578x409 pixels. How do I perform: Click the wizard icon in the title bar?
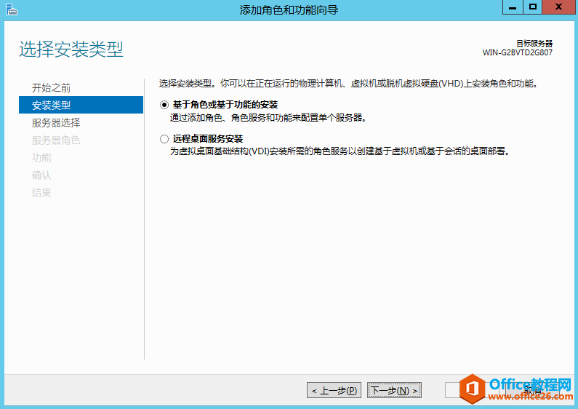click(x=12, y=9)
